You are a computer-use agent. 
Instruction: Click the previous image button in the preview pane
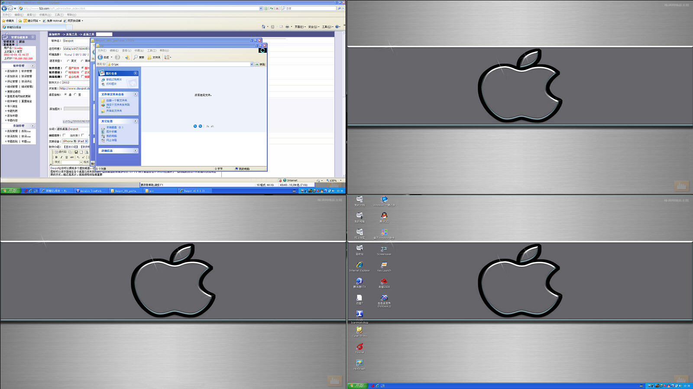[195, 126]
